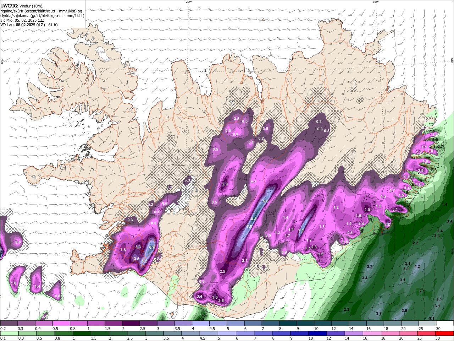The height and width of the screenshot is (341, 454).
Task: Select the dusky purple 0.2 legend swatch
Action: pyautogui.click(x=9, y=324)
